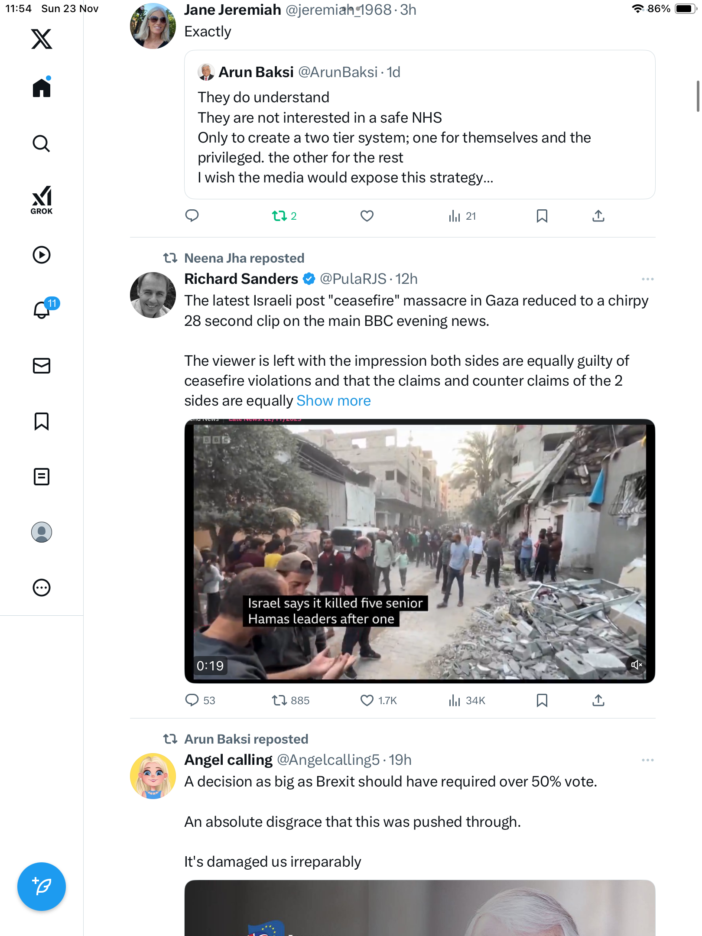This screenshot has width=702, height=936.
Task: Unmute the Gaza video clip
Action: point(636,665)
